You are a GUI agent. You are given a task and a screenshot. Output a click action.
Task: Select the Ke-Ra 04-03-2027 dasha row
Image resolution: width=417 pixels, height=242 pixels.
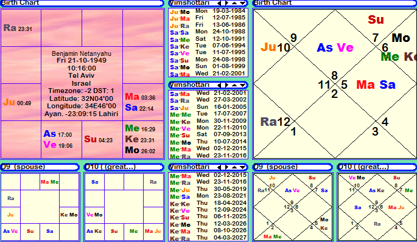pos(208,238)
